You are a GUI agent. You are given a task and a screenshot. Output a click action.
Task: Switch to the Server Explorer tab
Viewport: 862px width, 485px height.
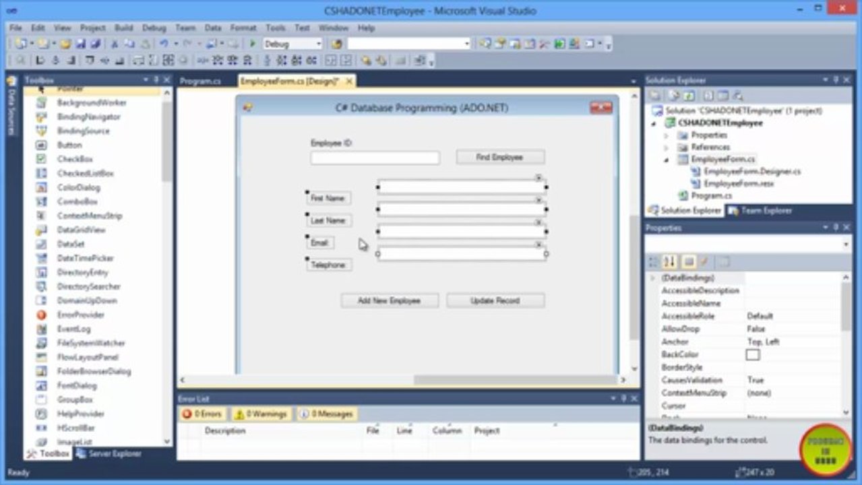[x=109, y=453]
